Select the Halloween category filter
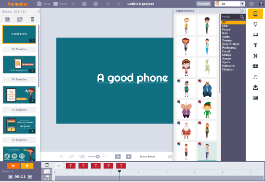The image size is (265, 182). tap(228, 66)
